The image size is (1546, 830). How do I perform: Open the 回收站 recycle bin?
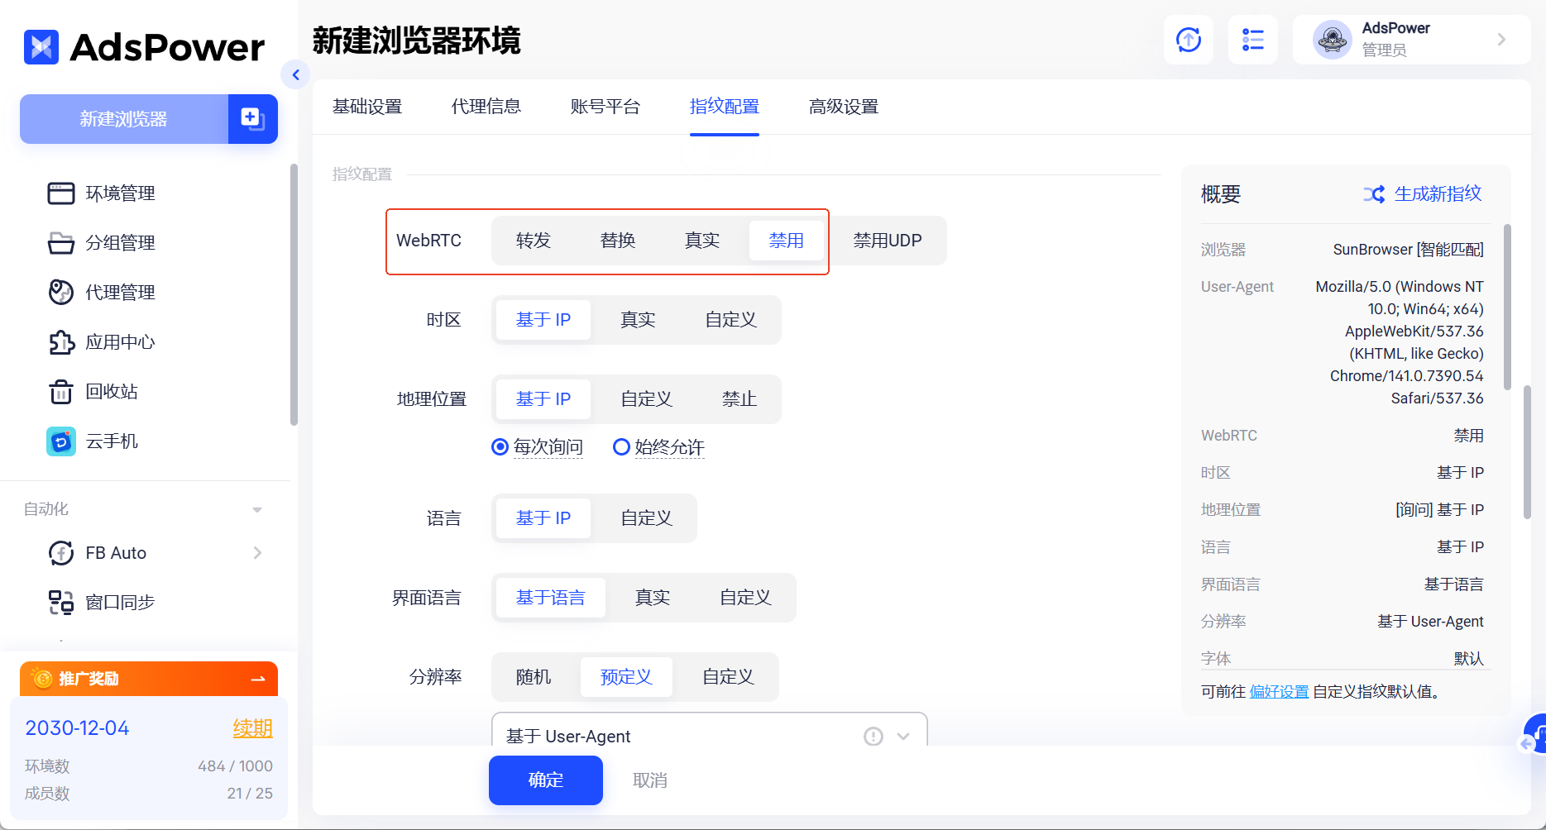[x=113, y=392]
